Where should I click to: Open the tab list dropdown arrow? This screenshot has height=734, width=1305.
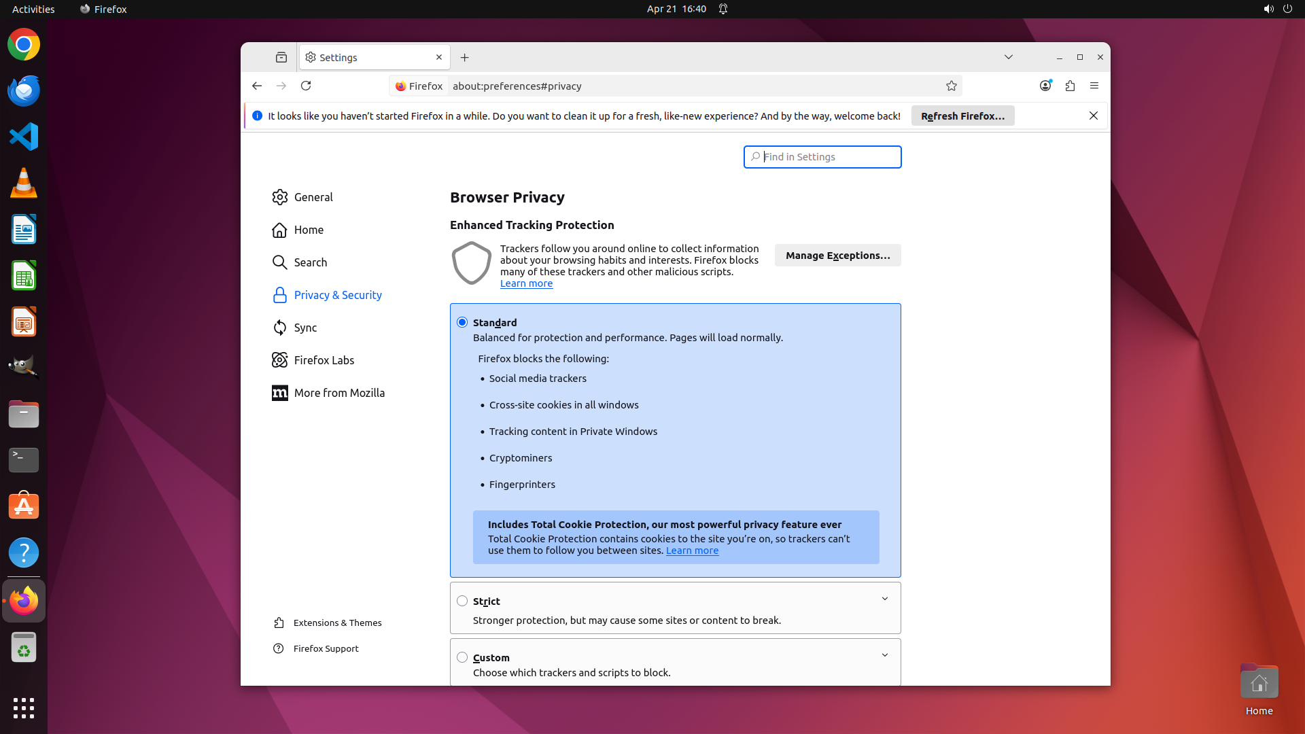[1009, 57]
